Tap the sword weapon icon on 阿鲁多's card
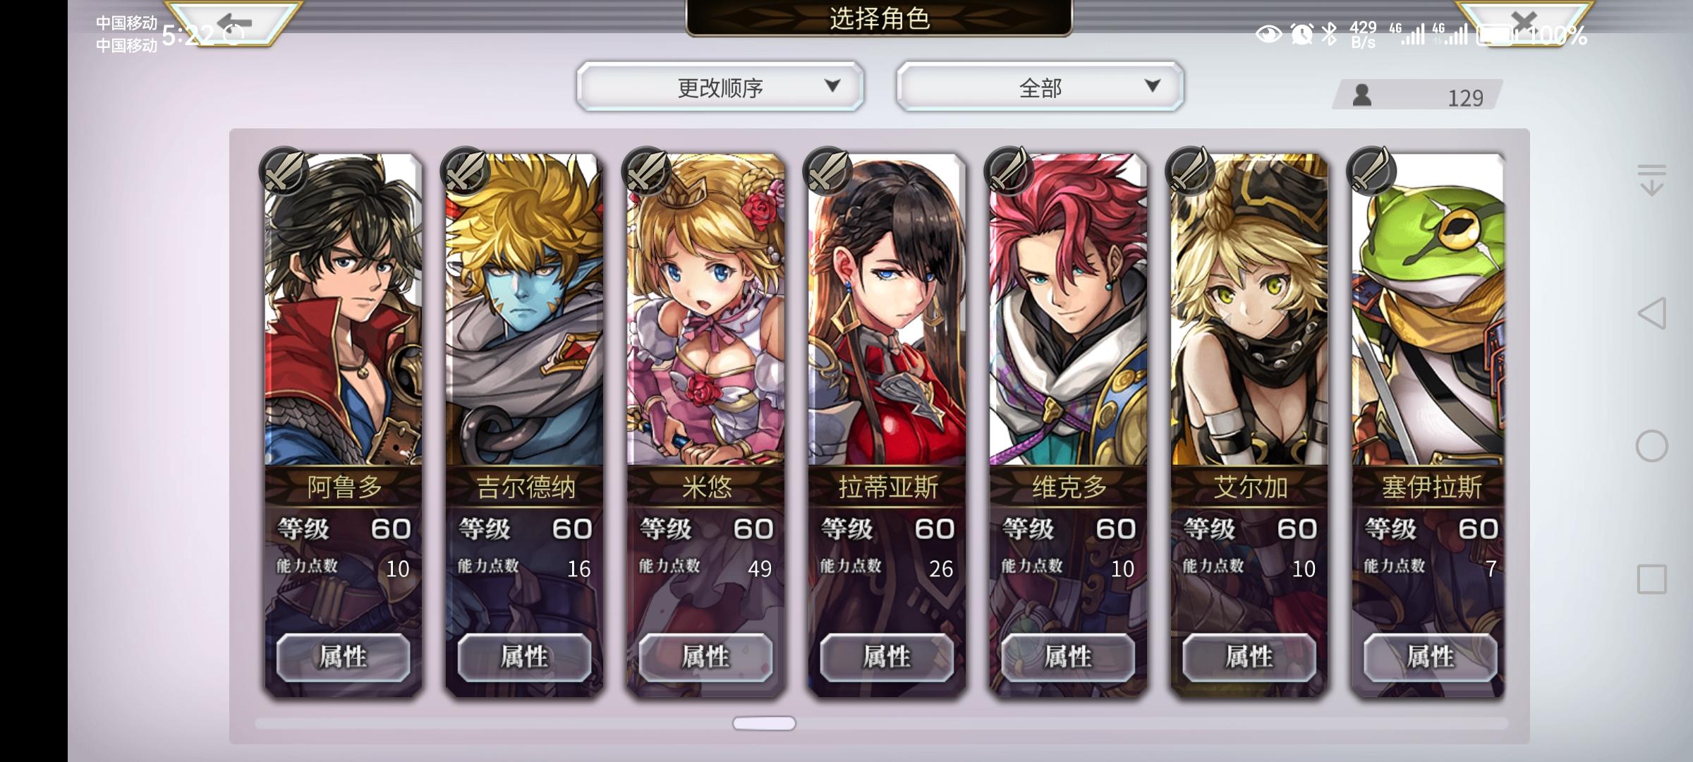This screenshot has height=762, width=1693. point(284,171)
